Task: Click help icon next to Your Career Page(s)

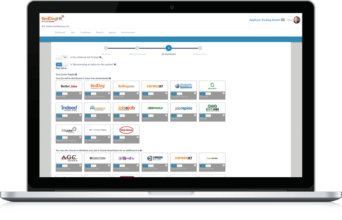Action: [x=76, y=75]
